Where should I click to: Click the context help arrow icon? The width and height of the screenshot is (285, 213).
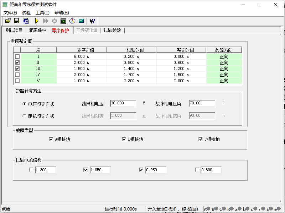pos(92,21)
